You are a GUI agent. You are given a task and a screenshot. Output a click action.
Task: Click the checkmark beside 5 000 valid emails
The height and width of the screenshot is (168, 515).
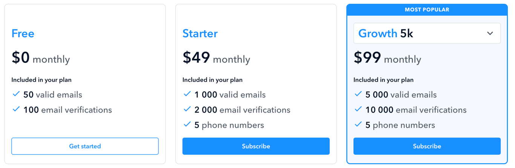coord(358,94)
